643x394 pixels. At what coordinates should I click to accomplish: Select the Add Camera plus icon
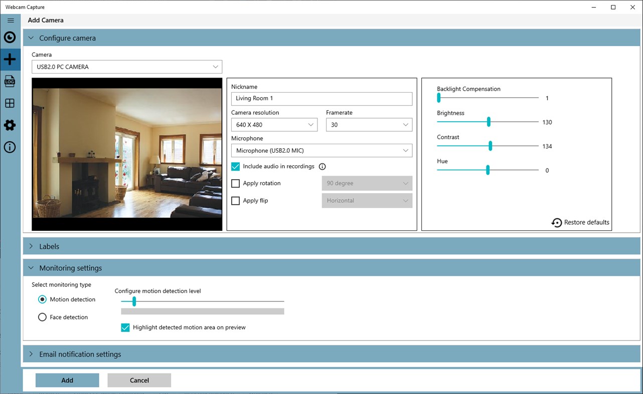11,59
